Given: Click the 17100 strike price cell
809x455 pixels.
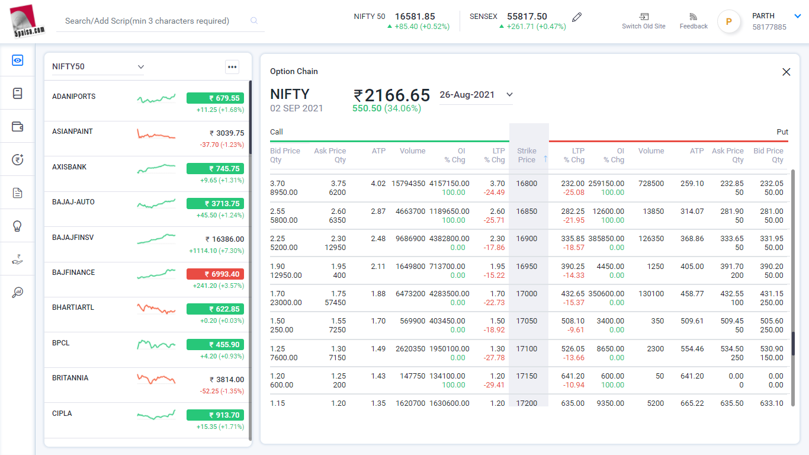Looking at the screenshot, I should pyautogui.click(x=527, y=349).
